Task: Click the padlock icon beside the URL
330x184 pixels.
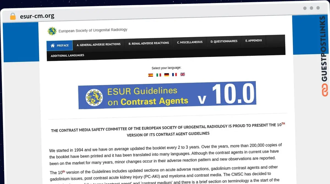Action: (x=13, y=16)
